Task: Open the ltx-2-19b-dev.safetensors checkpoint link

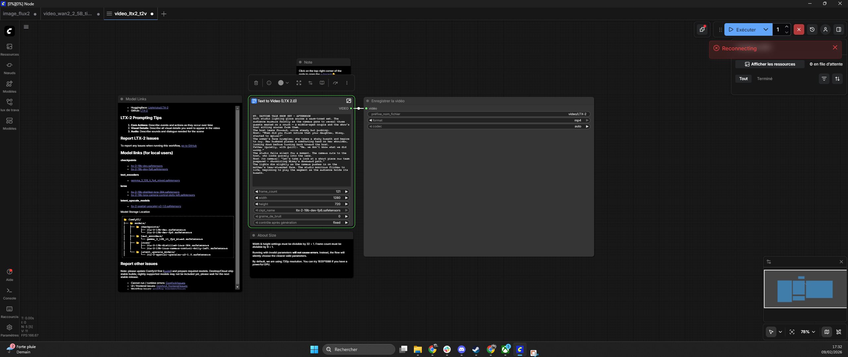Action: 146,166
